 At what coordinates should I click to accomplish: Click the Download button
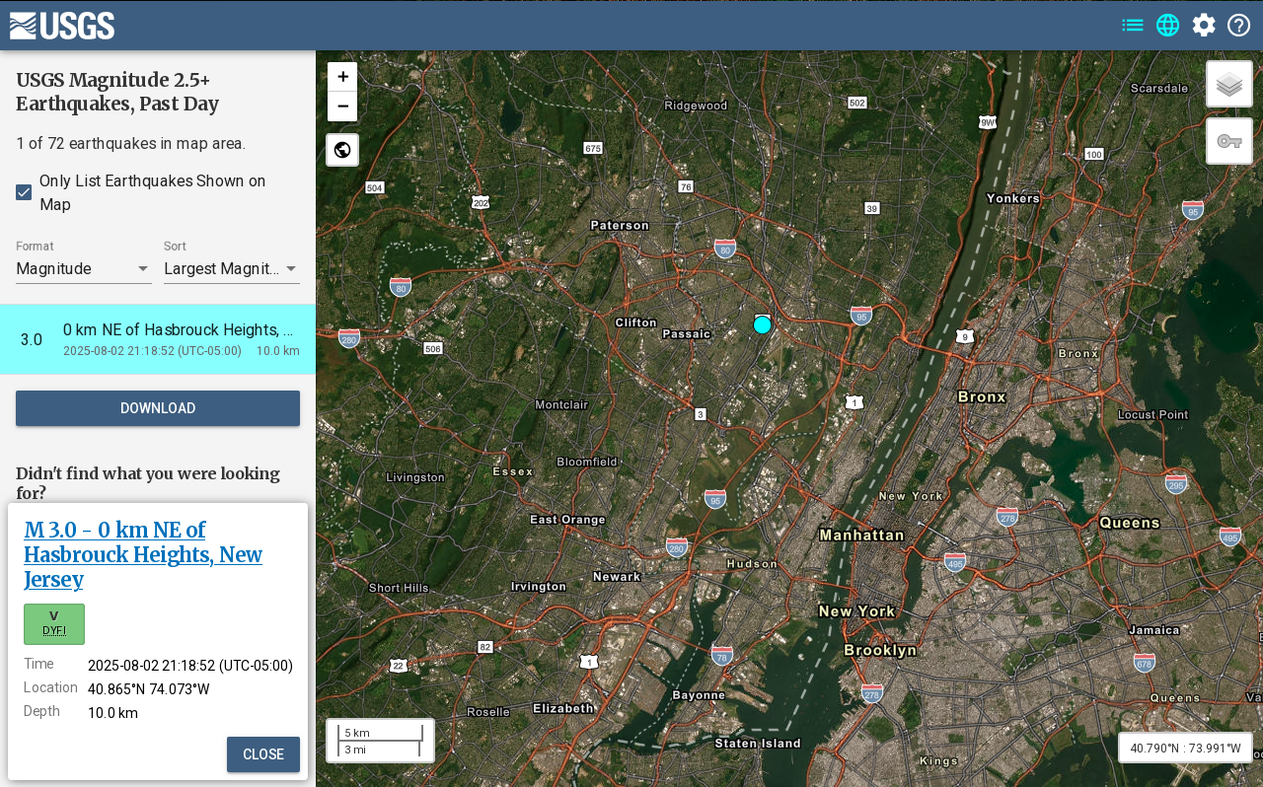coord(158,408)
